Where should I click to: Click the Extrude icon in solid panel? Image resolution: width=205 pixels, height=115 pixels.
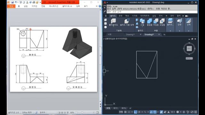pos(137,20)
